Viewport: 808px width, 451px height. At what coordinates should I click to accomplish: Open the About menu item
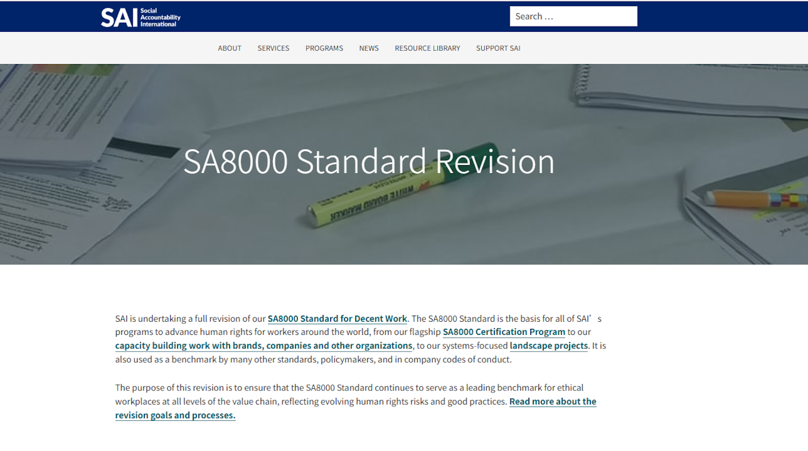tap(229, 48)
